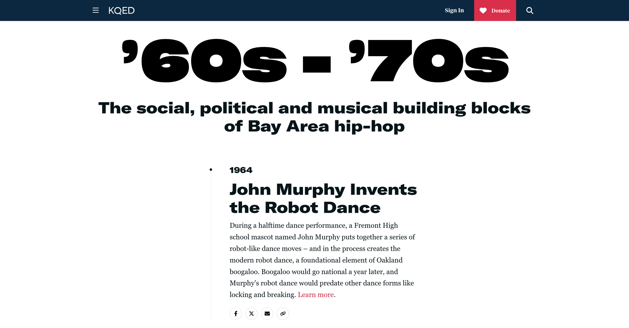Click the 1964 timeline dot marker
The image size is (629, 328).
[x=211, y=170]
